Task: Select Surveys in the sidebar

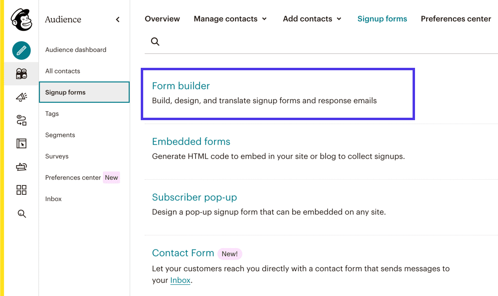Action: 57,156
